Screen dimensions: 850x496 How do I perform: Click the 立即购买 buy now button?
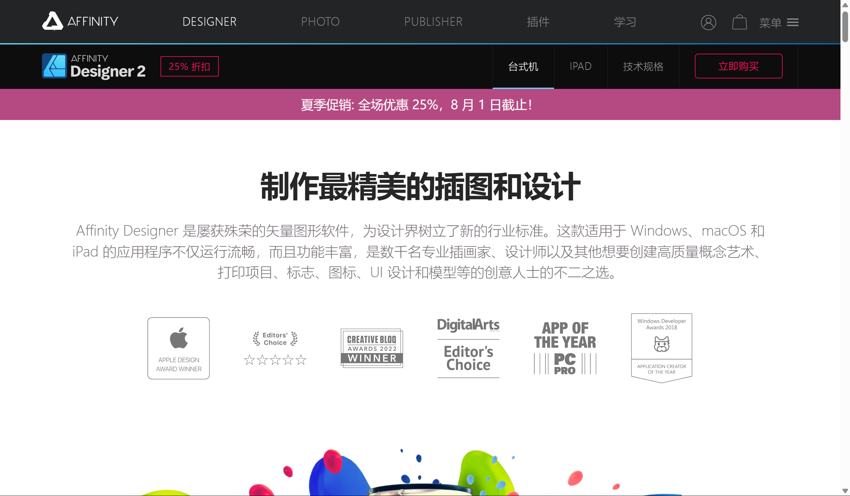tap(738, 66)
